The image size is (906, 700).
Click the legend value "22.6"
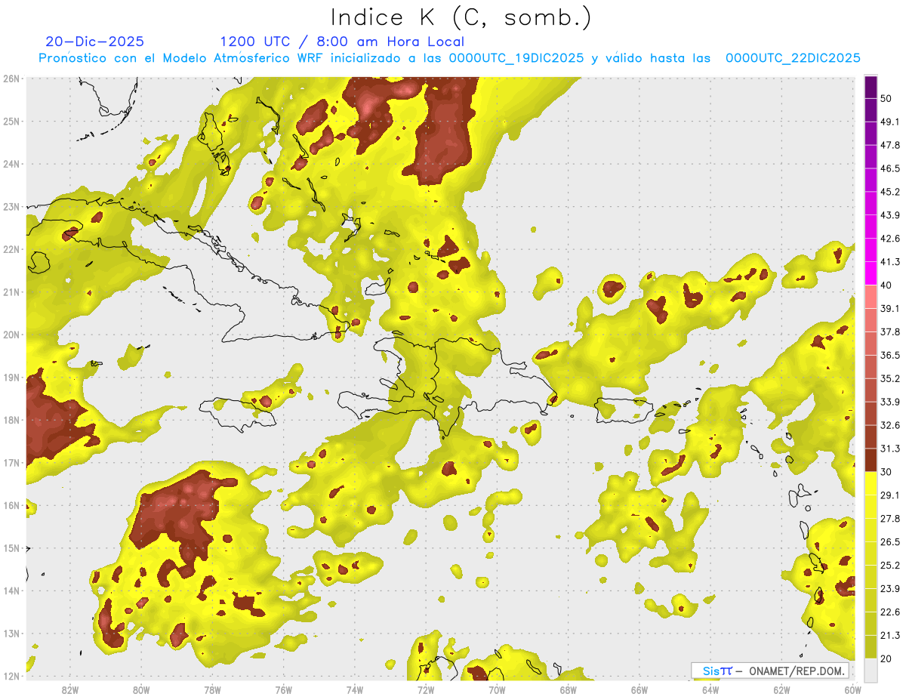[x=890, y=612]
